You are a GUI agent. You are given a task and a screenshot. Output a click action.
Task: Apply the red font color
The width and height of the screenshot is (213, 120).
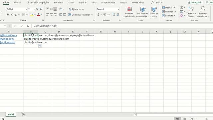(39, 15)
